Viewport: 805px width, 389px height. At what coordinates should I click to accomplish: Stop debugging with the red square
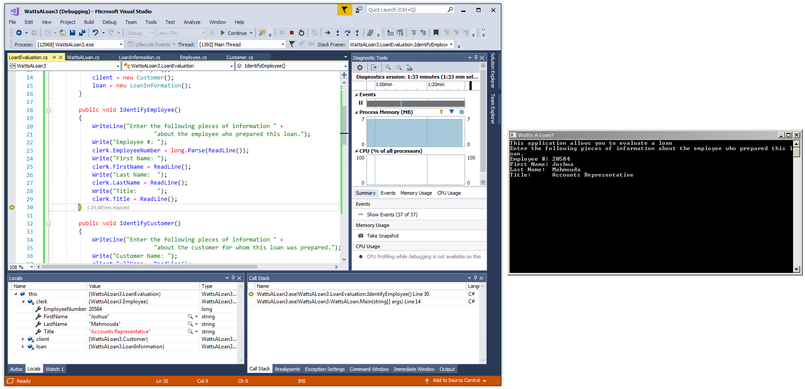292,33
